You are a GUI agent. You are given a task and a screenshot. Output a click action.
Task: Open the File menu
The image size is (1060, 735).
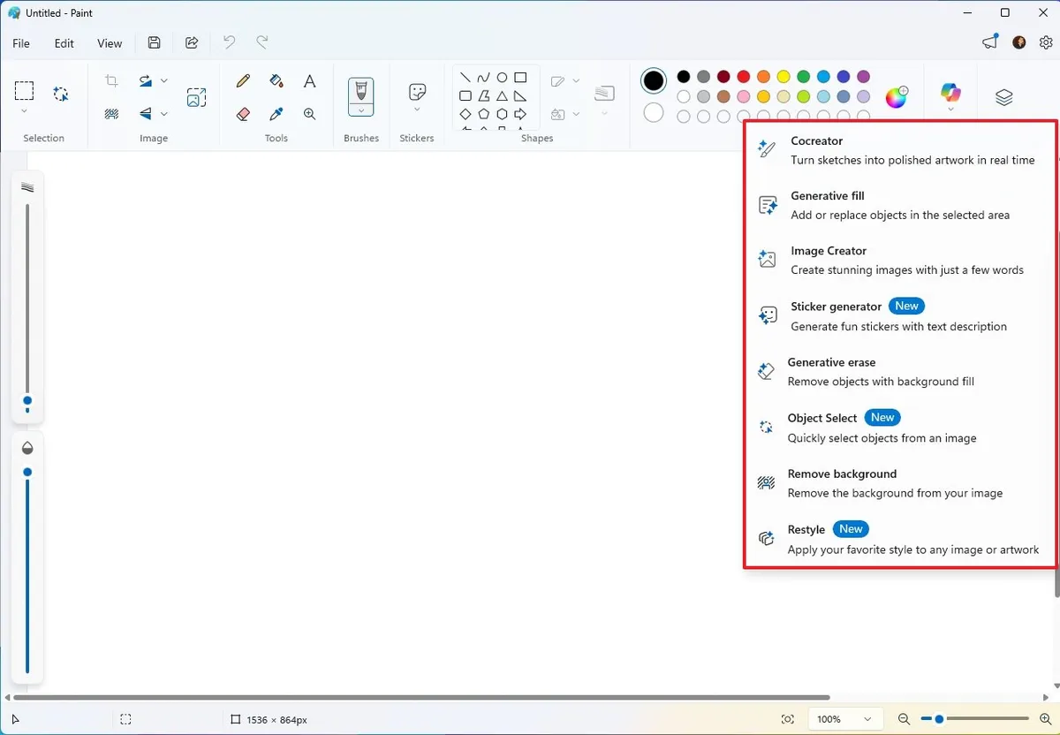tap(20, 42)
